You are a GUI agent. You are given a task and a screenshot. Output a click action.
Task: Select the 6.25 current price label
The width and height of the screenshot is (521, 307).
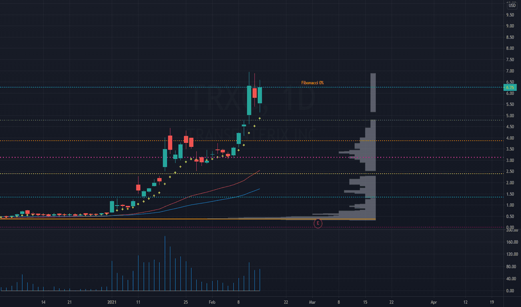(x=510, y=87)
